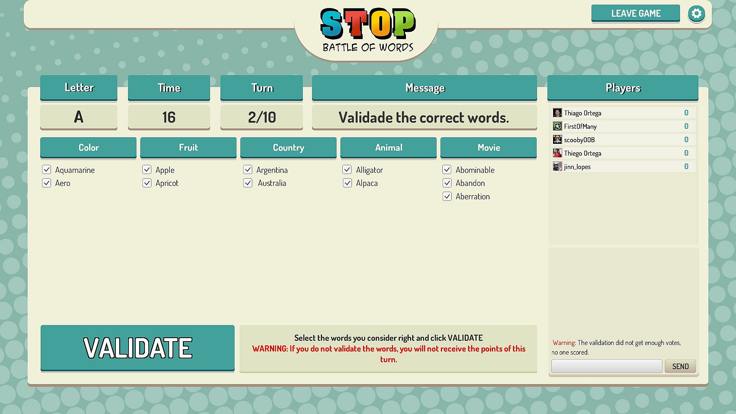Click Thiago Ortega's player avatar
Image resolution: width=736 pixels, height=414 pixels.
[557, 113]
